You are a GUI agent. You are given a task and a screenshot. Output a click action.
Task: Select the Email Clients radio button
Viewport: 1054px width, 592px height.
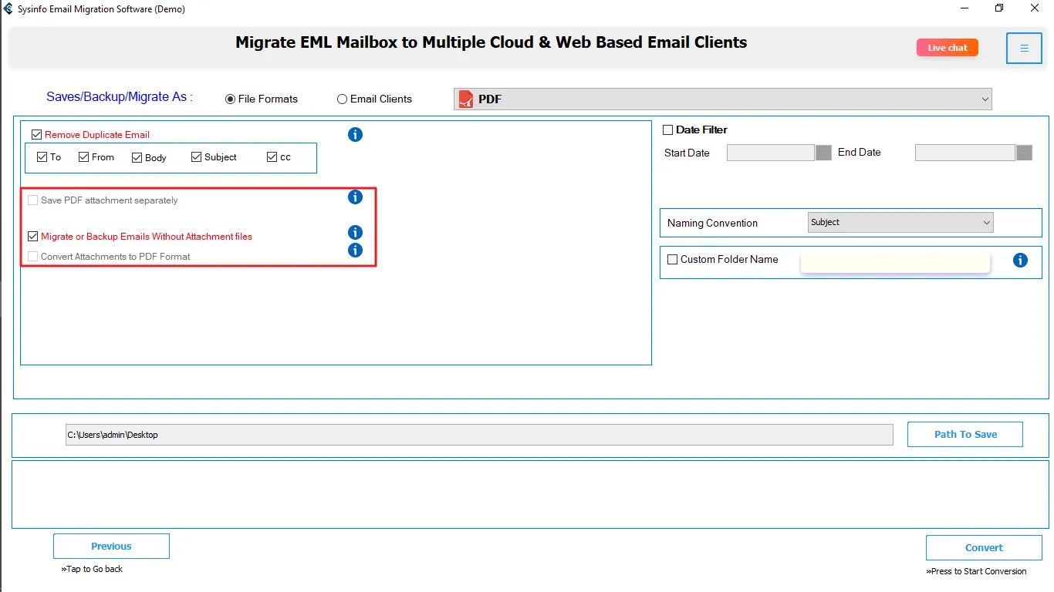342,99
